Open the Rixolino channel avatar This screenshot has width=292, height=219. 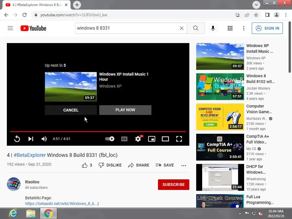pos(14,184)
